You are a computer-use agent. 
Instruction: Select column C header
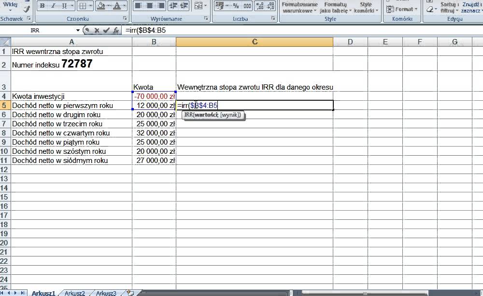tap(255, 42)
